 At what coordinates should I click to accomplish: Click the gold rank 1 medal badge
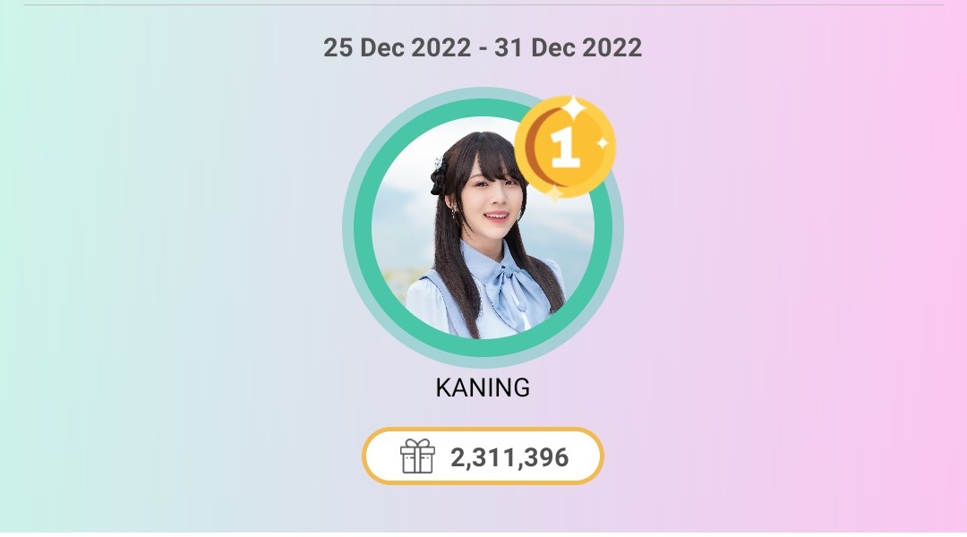(565, 147)
